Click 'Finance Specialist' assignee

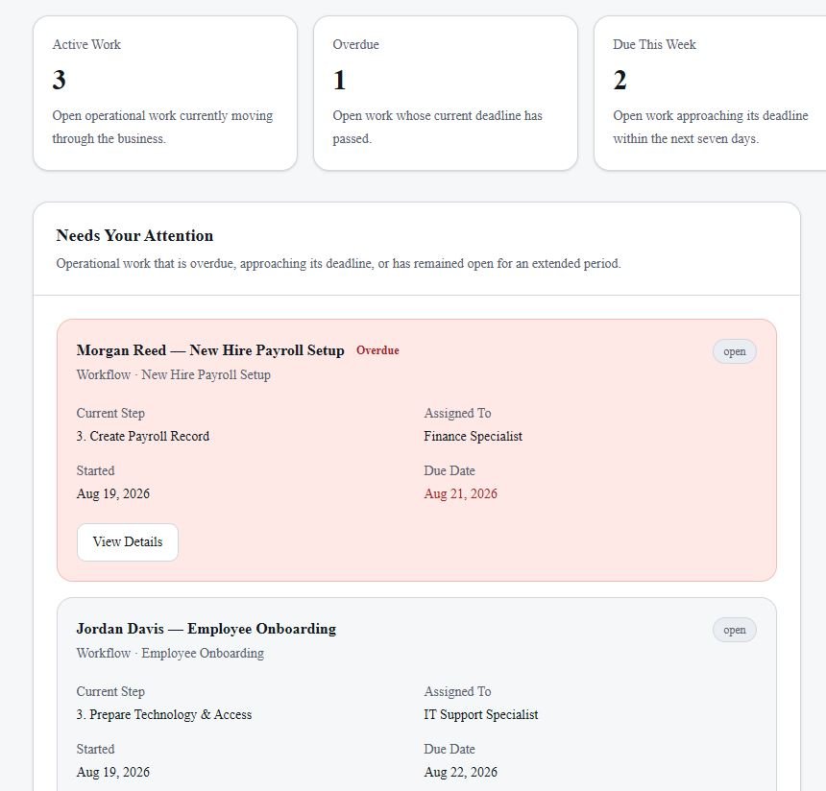(x=474, y=436)
